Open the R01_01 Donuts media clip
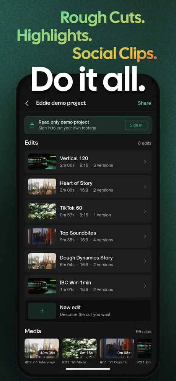This screenshot has height=381, width=176. [117, 351]
